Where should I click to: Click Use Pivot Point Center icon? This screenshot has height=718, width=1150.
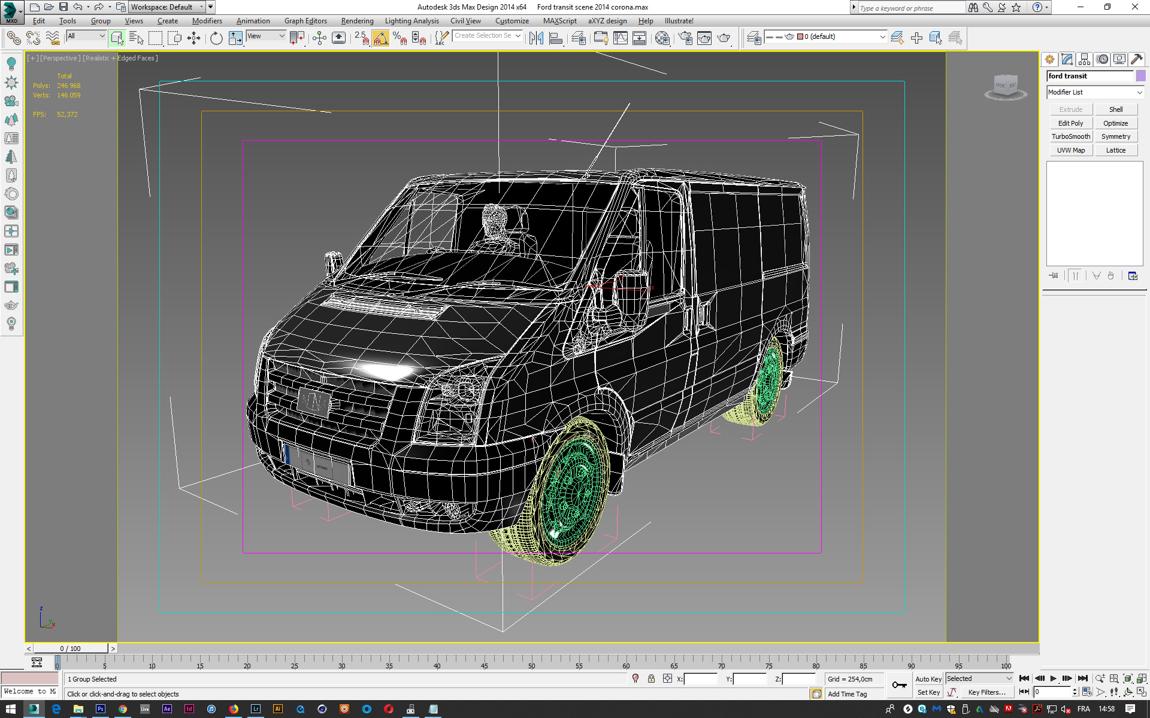[296, 38]
